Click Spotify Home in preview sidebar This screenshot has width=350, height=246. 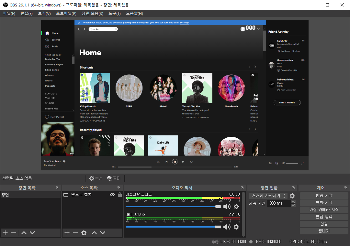pos(55,33)
